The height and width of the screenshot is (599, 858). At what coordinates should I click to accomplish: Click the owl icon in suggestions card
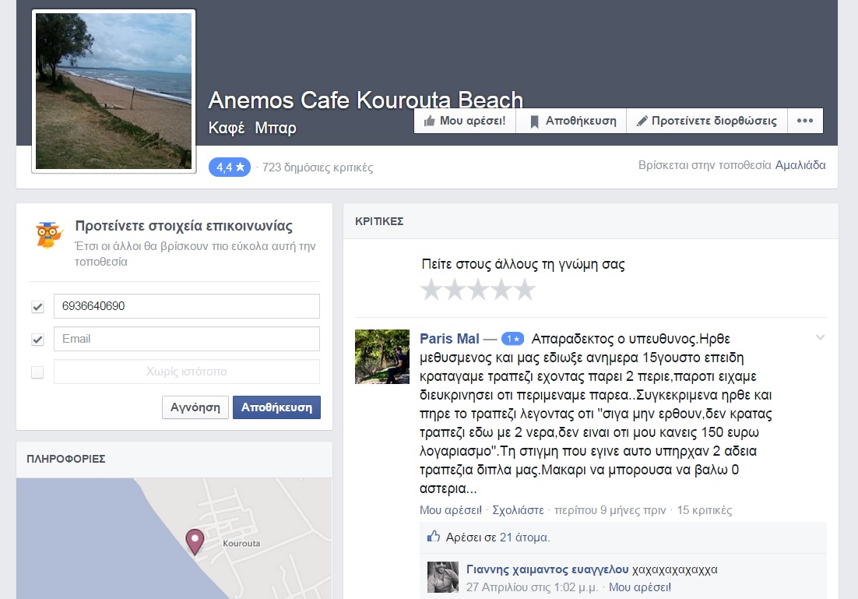(49, 235)
